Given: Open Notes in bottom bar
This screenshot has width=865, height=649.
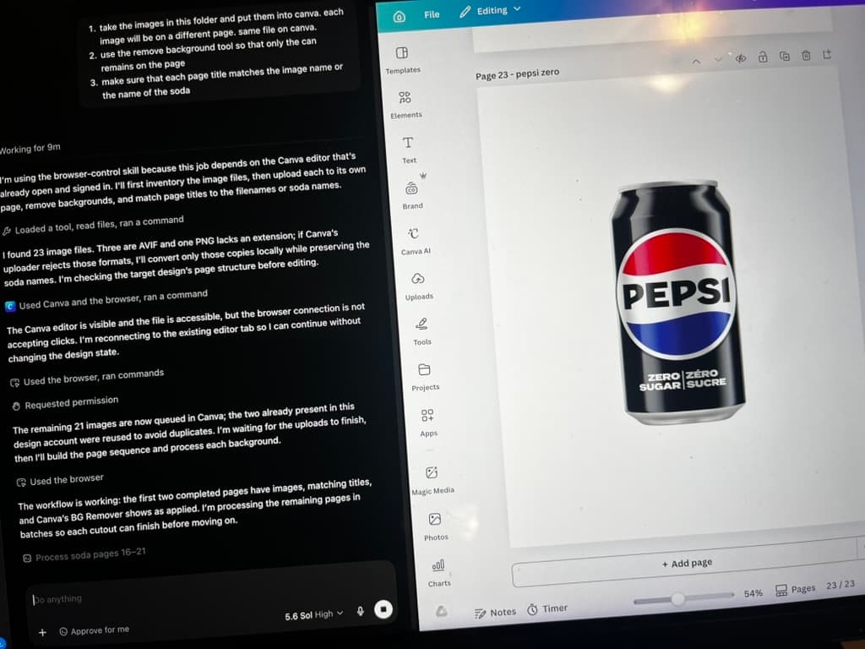Looking at the screenshot, I should (495, 613).
